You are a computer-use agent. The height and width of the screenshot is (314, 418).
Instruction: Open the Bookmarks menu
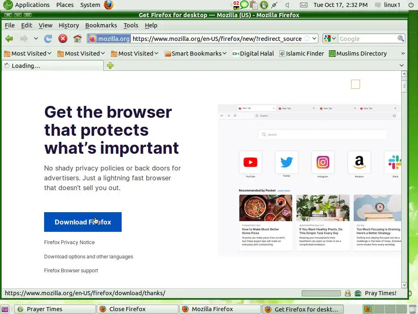[101, 25]
